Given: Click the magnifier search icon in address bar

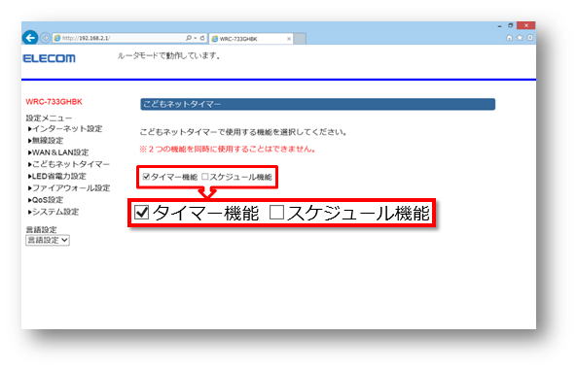Looking at the screenshot, I should 189,38.
